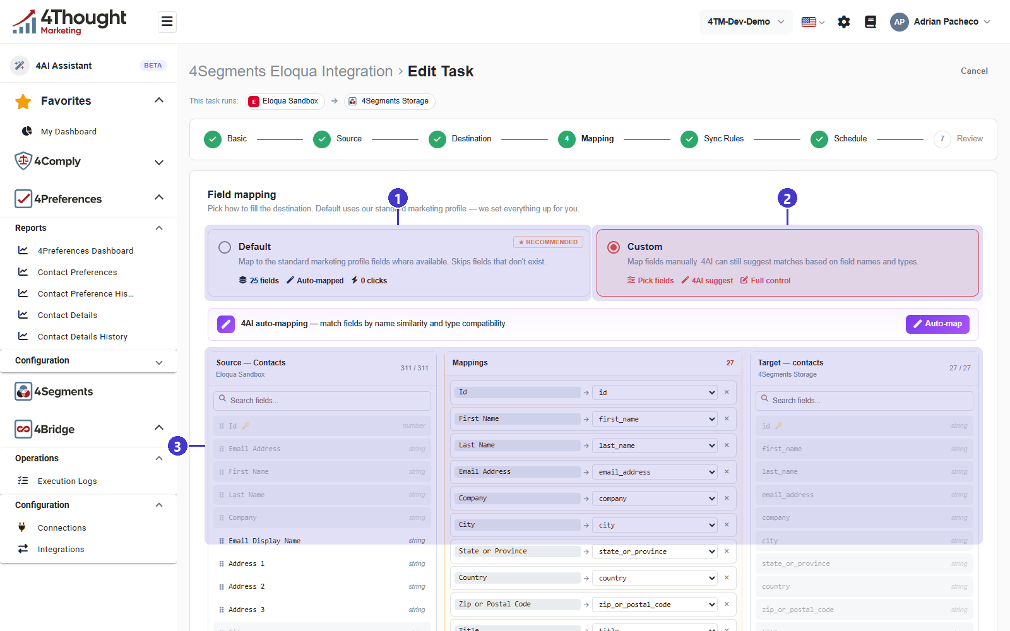Open the hamburger sidebar menu
1010x631 pixels.
coord(167,22)
